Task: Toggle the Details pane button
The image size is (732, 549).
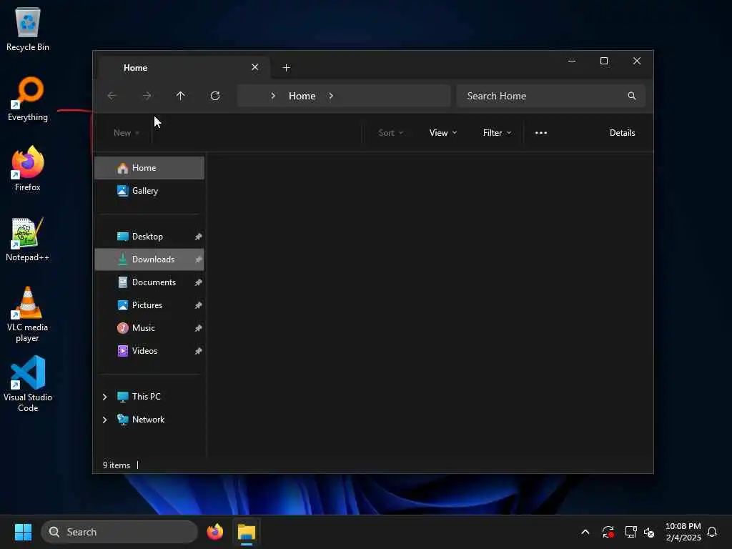Action: (623, 132)
